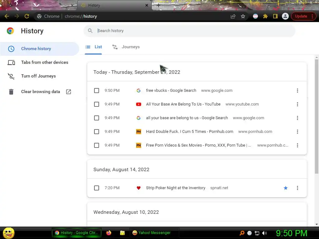Image resolution: width=319 pixels, height=239 pixels.
Task: Click the Chrome logo beside History heading
Action: point(10,31)
